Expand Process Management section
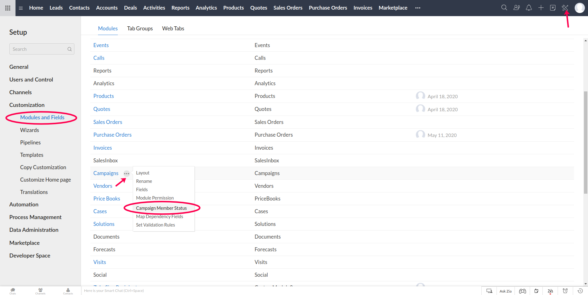This screenshot has width=588, height=295. [35, 217]
